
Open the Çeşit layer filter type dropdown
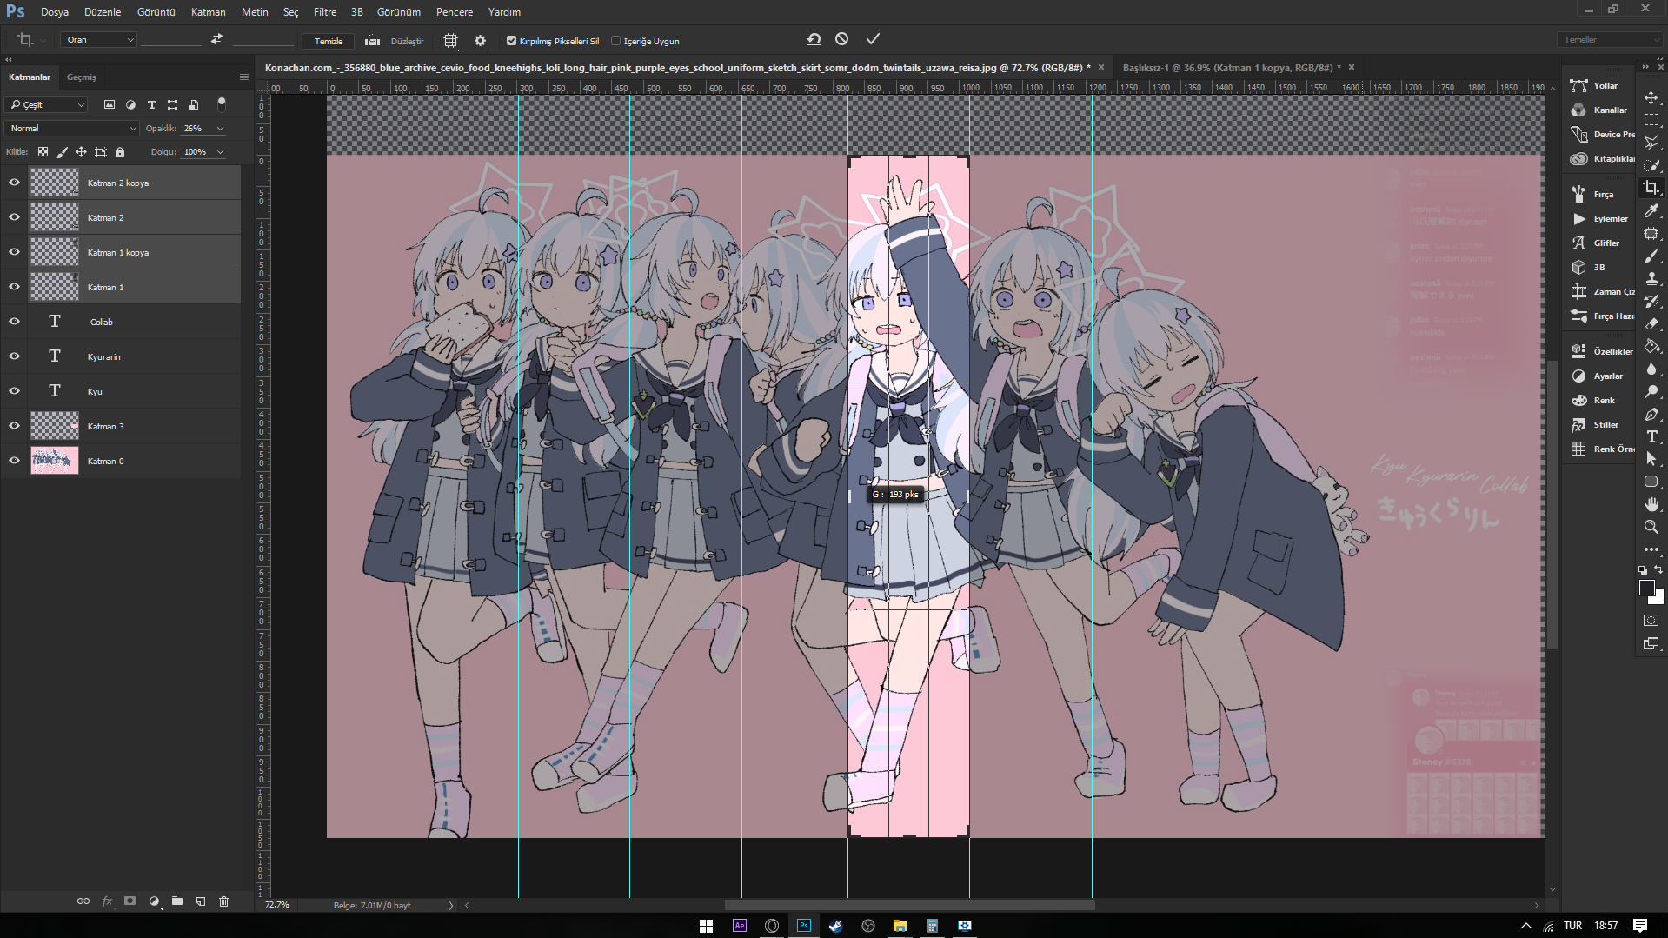pos(46,104)
